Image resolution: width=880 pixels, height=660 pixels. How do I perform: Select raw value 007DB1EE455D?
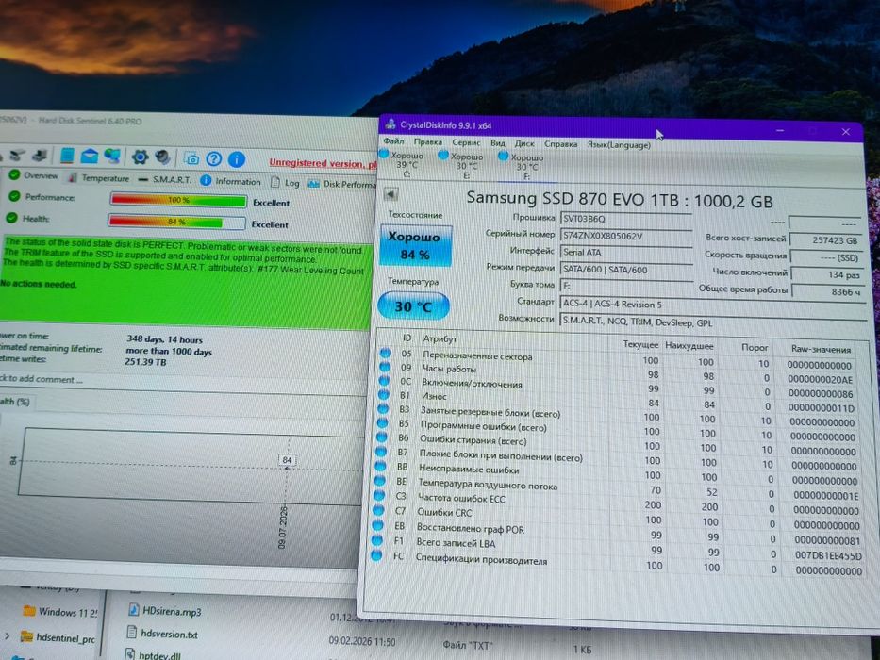tap(828, 555)
